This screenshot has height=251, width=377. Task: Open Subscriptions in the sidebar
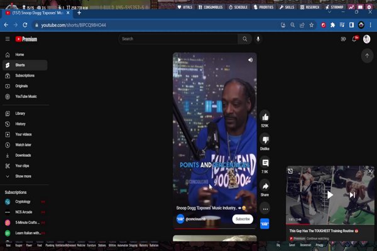[25, 76]
